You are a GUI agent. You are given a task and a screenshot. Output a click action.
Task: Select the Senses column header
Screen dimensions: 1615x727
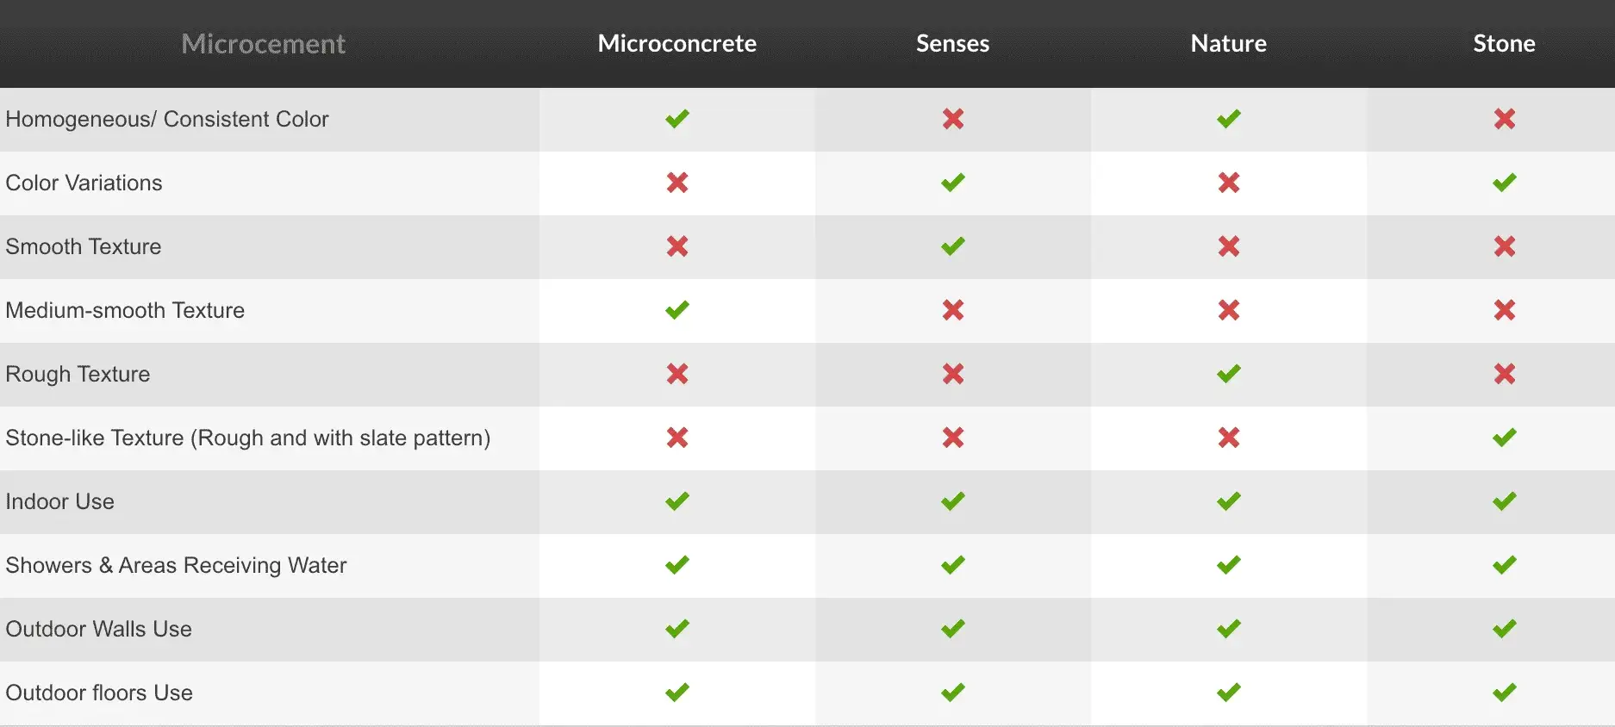tap(953, 43)
